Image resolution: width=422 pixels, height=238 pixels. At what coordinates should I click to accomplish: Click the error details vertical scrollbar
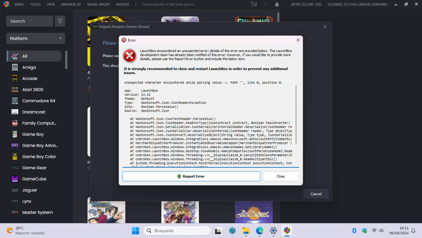296,115
